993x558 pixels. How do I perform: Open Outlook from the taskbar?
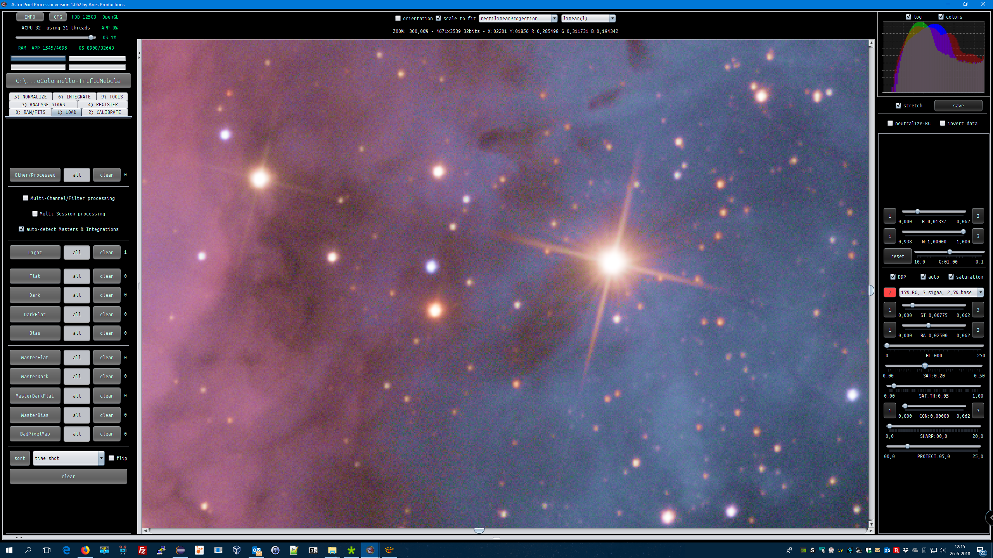click(x=256, y=550)
